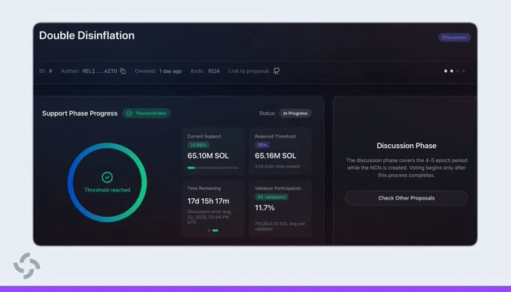Click the 82 validators badge
The image size is (511, 292).
271,197
